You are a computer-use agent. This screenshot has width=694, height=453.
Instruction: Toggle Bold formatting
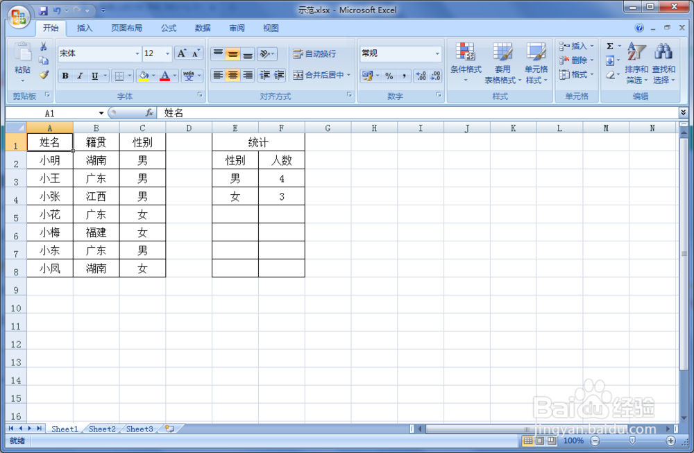[65, 76]
